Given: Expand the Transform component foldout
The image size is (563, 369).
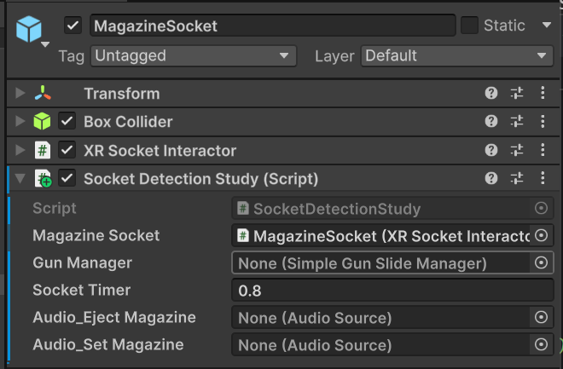Looking at the screenshot, I should click(x=20, y=94).
